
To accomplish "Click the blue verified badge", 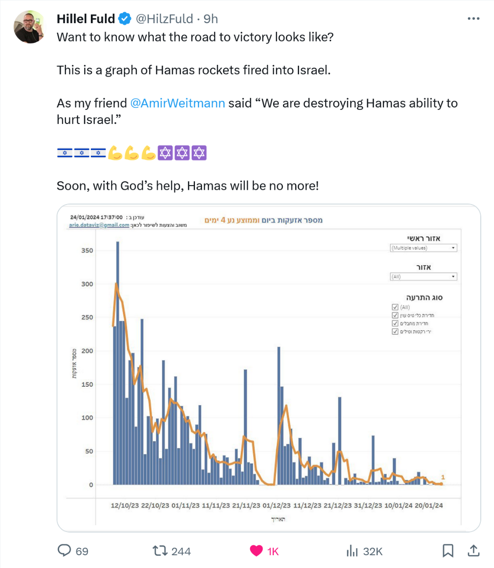I will (125, 19).
